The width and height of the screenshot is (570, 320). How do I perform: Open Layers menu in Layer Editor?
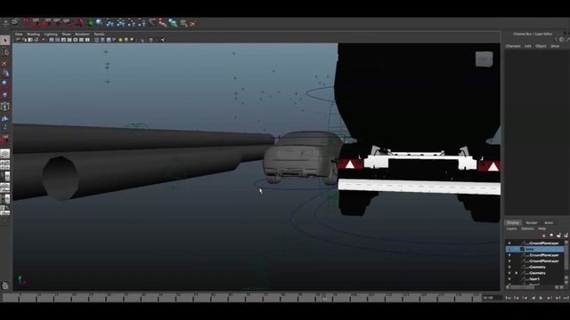click(512, 228)
